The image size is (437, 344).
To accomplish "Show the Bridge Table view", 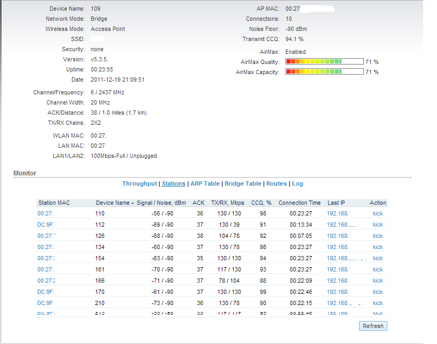I will (243, 183).
